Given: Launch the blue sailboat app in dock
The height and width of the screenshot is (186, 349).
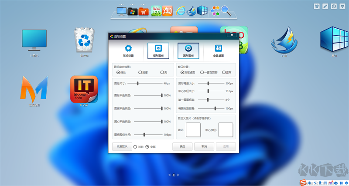Looking at the screenshot, I should click(x=191, y=11).
